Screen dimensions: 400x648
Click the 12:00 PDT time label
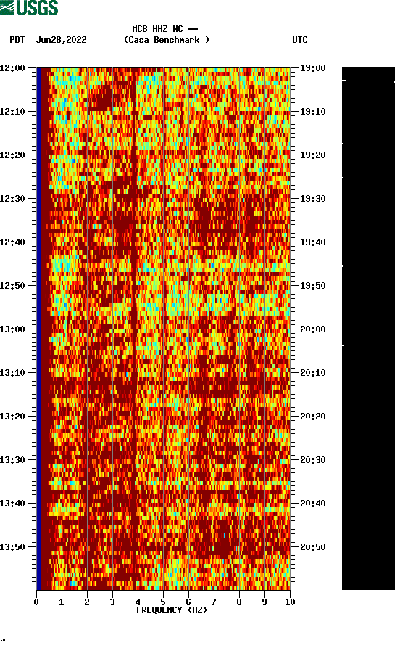pos(13,67)
